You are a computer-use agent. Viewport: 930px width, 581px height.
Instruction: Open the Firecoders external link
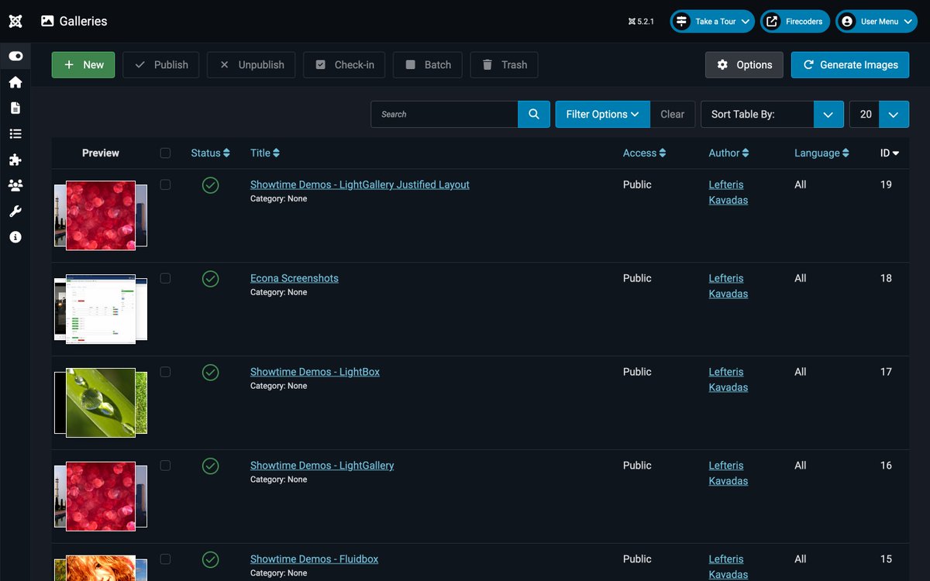click(x=795, y=22)
